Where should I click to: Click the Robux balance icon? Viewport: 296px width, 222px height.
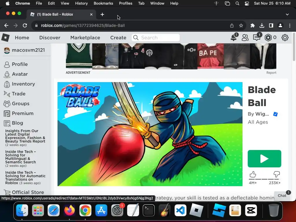pyautogui.click(x=268, y=38)
